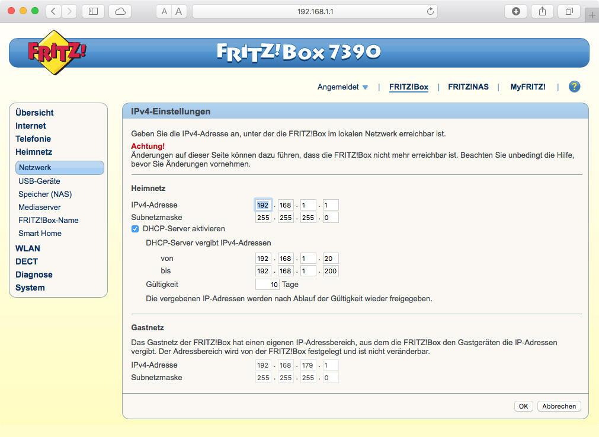The image size is (599, 437).
Task: Toggle the Safari sidebar icon
Action: tap(92, 11)
